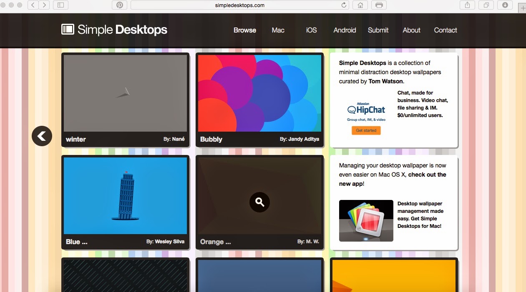Open the Bubbly wallpaper thumbnail
The height and width of the screenshot is (292, 526).
[259, 93]
